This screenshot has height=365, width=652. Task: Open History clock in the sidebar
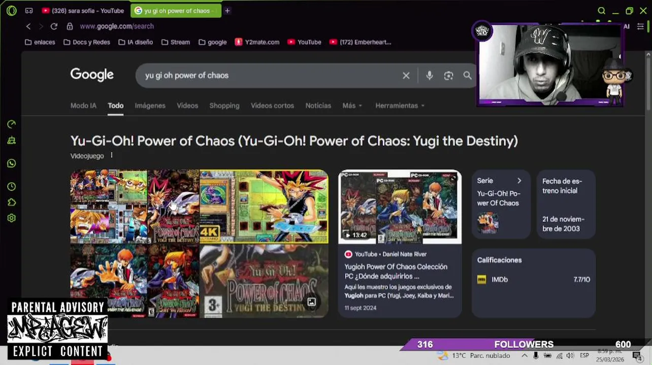[x=12, y=187]
